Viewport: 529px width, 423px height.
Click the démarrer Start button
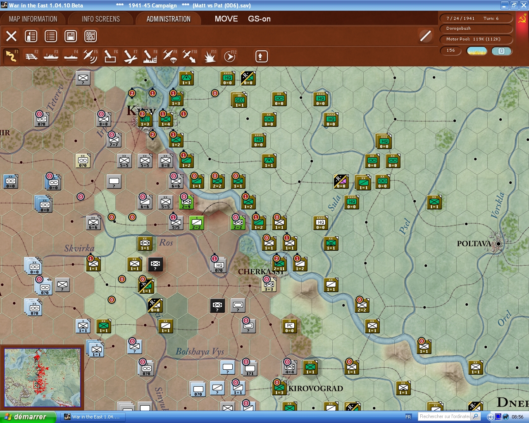tap(28, 417)
